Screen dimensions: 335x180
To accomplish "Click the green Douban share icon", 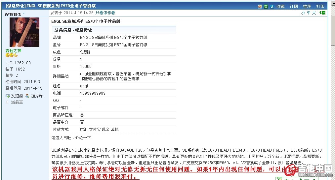I will pos(266,7).
